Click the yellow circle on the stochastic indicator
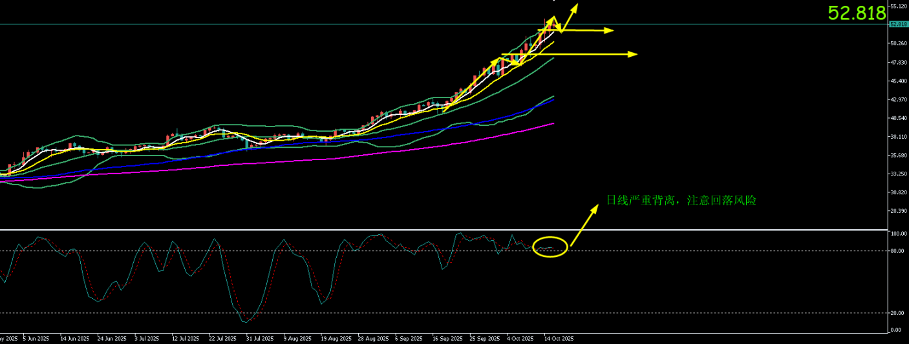909x344 pixels. [x=550, y=247]
